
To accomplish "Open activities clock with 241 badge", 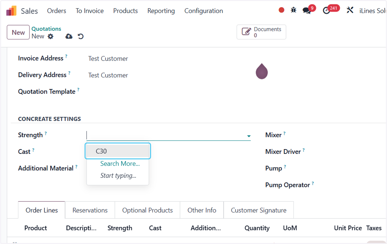I will 327,10.
